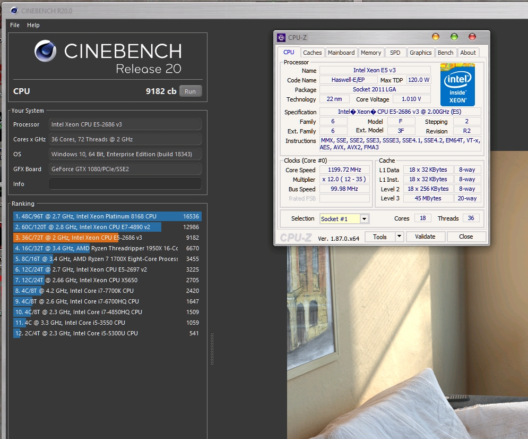Viewport: 528px width, 439px height.
Task: Click the Threads count value 36
Action: (471, 218)
